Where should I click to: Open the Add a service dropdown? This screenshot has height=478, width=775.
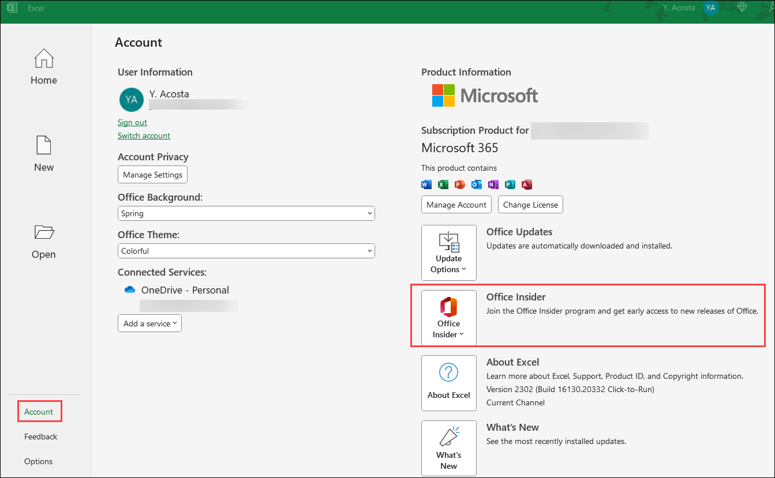149,323
